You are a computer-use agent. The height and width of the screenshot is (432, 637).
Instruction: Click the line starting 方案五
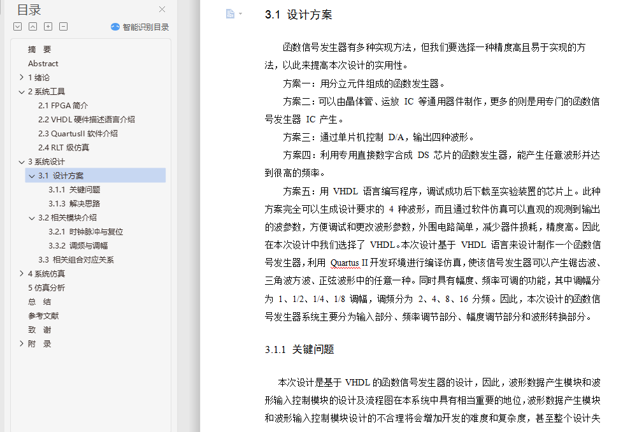441,191
